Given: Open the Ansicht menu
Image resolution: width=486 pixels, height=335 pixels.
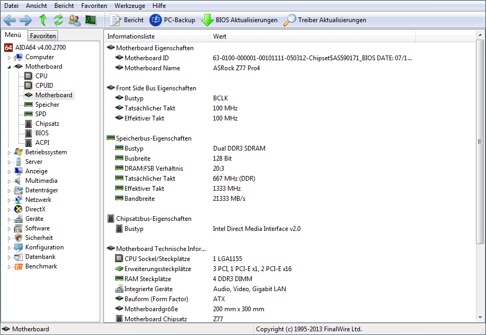Looking at the screenshot, I should pyautogui.click(x=36, y=6).
